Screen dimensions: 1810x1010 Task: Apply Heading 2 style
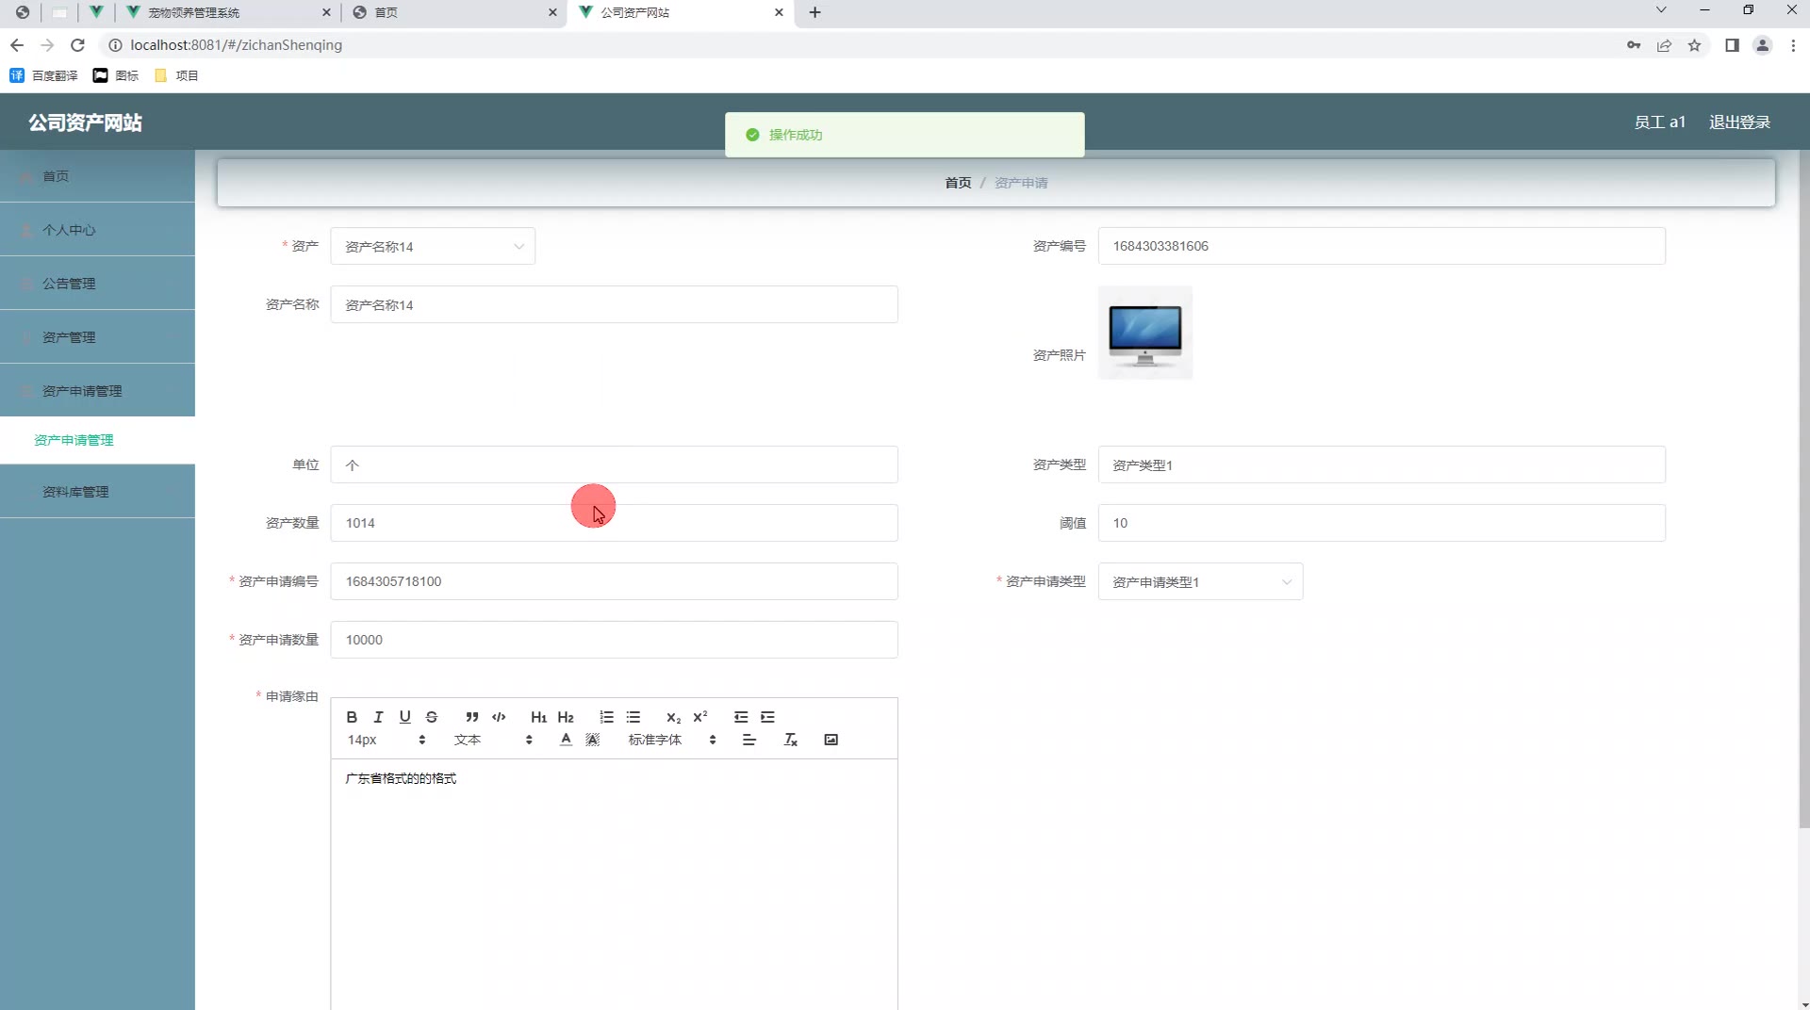[x=566, y=717]
